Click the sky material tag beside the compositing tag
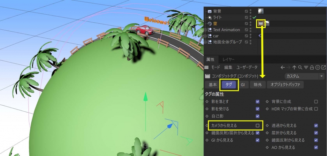327x156 pixels. 267,24
